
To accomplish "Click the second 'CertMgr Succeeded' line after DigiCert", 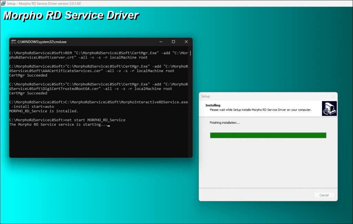I will (x=28, y=93).
